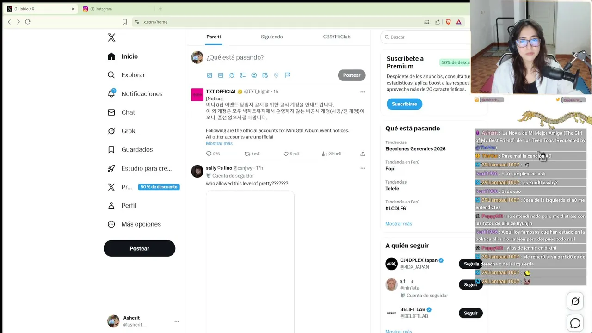
Task: Open new browser tab
Action: [x=160, y=9]
